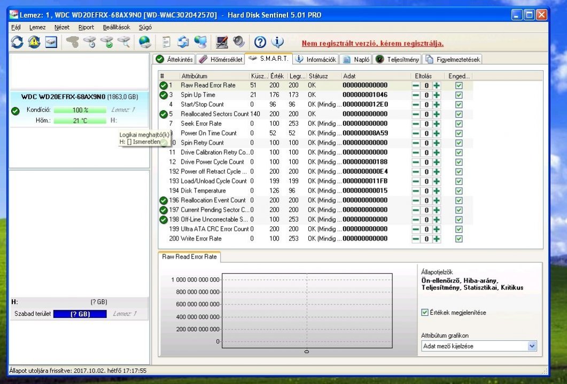
Task: Click the document report toolbar icon
Action: [166, 42]
